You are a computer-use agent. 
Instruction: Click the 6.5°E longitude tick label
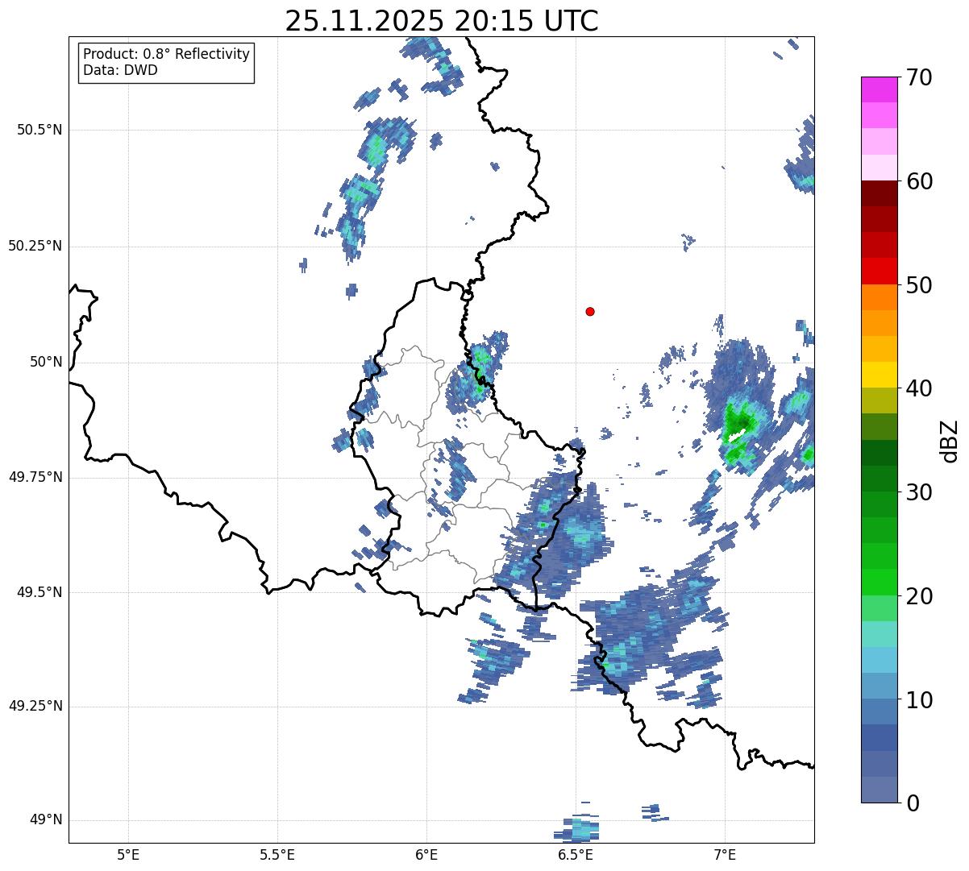576,854
